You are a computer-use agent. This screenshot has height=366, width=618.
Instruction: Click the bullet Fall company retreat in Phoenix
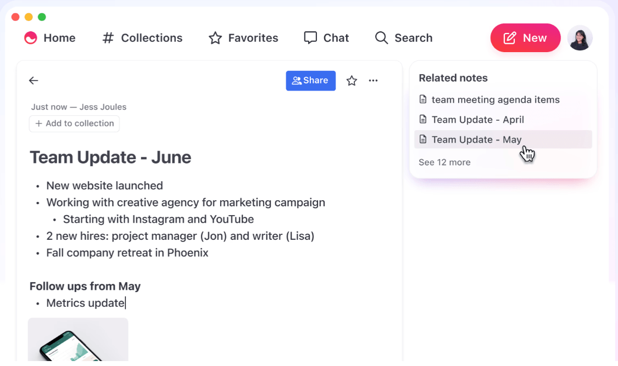[127, 252]
